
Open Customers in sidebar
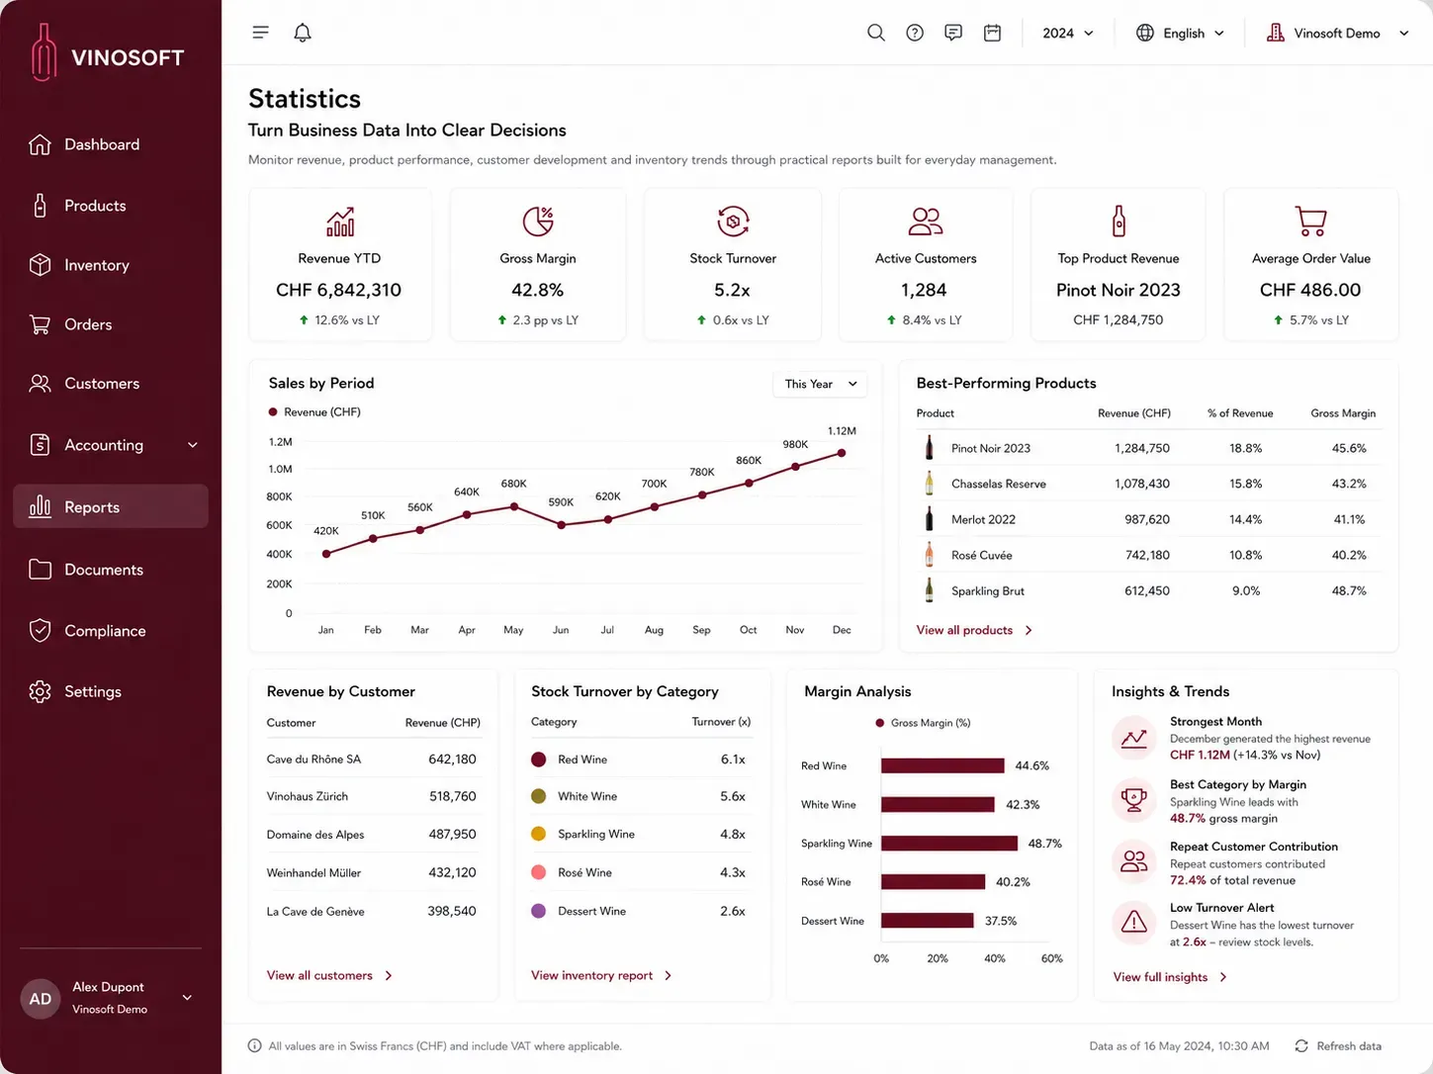click(x=111, y=384)
